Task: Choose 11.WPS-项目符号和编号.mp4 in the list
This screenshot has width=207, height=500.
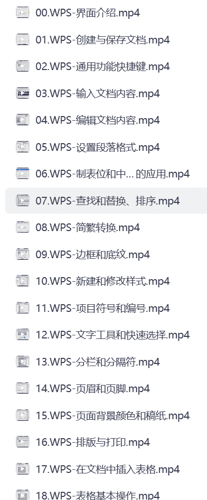Action: [x=102, y=308]
